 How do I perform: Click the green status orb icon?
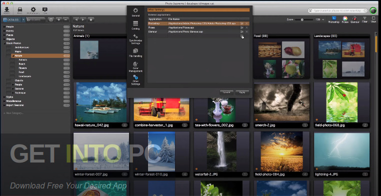(x=372, y=10)
